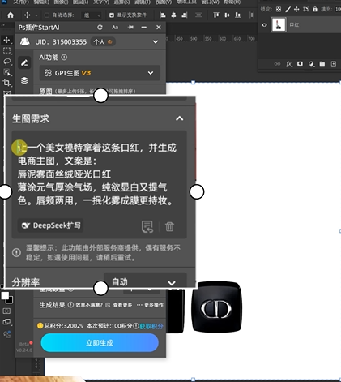Screen dimensions: 341x382
Task: Click the link layers icon
Action: (x=277, y=64)
